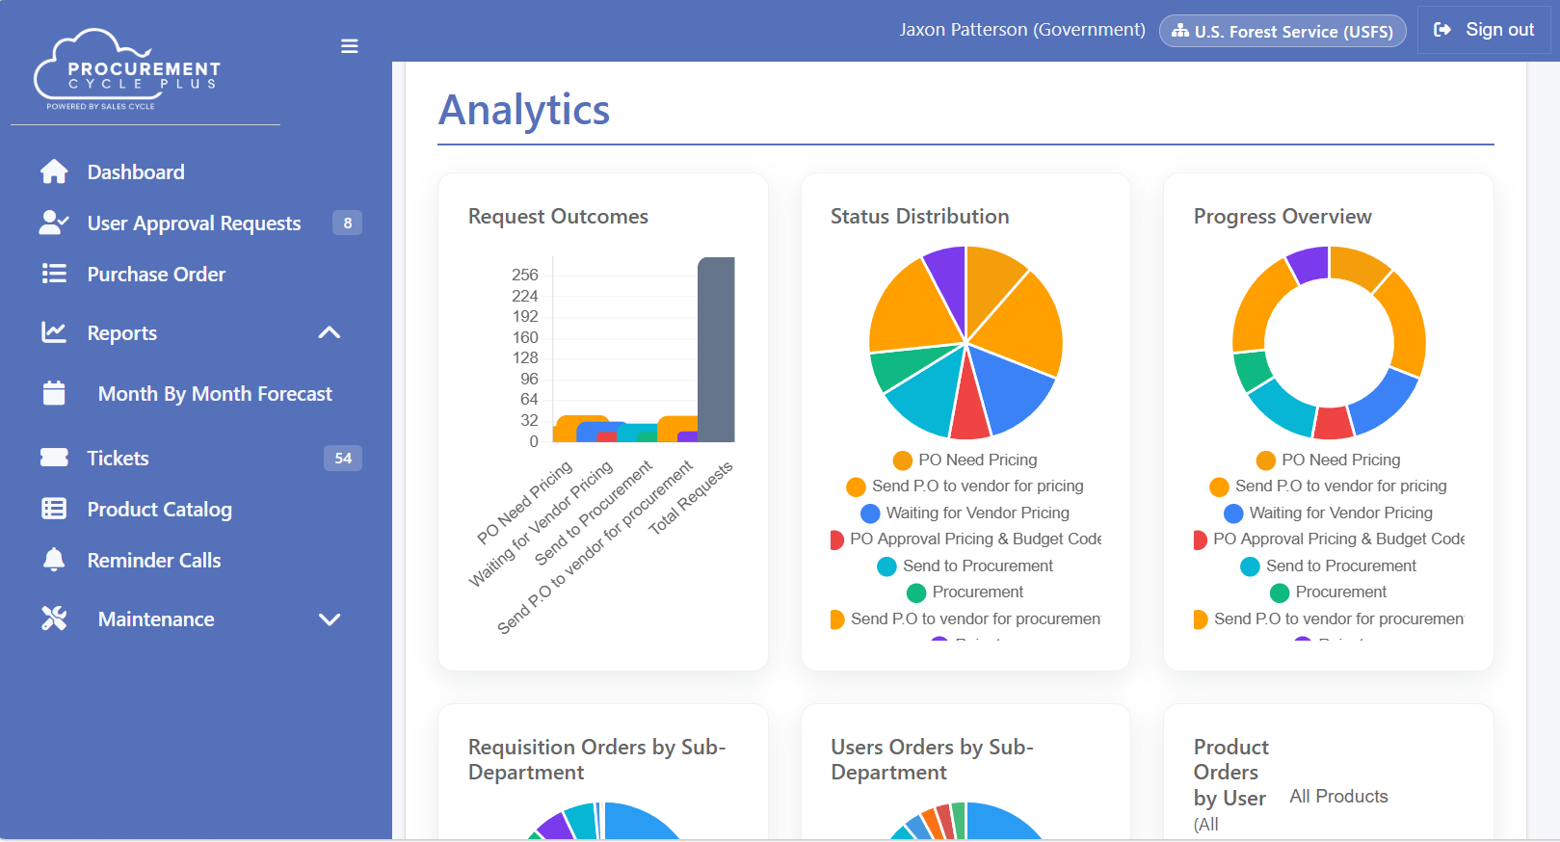Click the Product Catalog icon

[x=54, y=509]
